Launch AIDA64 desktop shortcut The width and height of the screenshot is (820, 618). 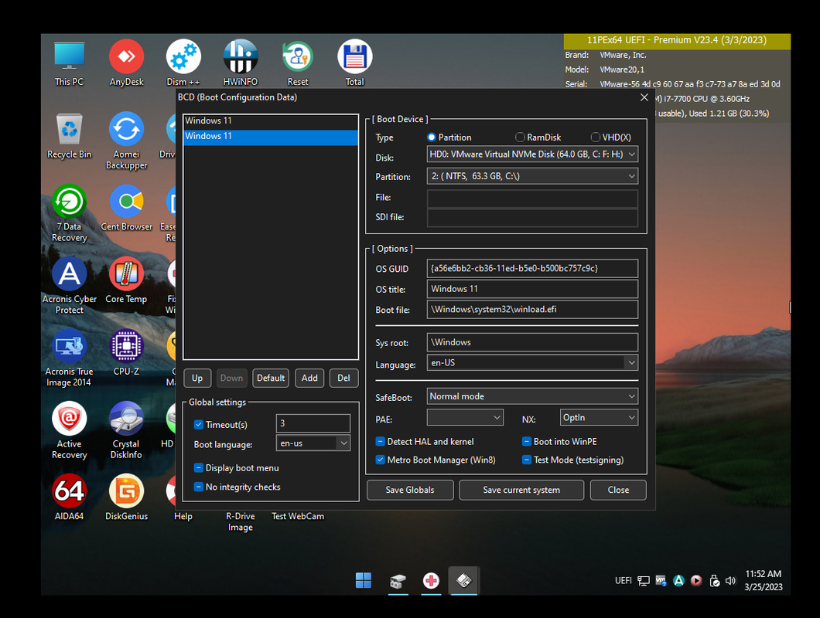69,492
